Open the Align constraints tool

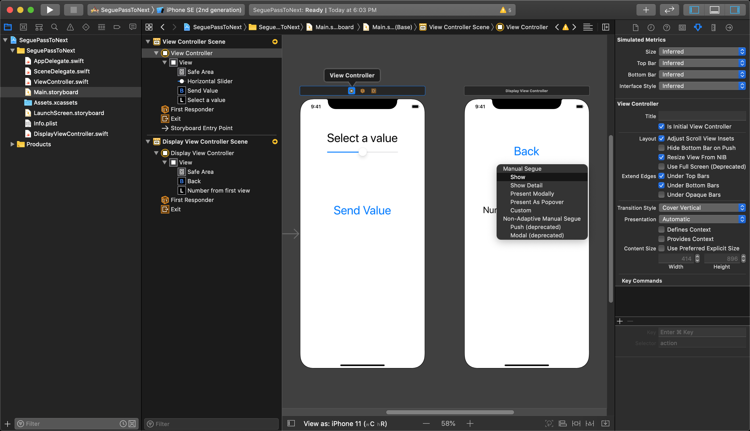tap(562, 423)
